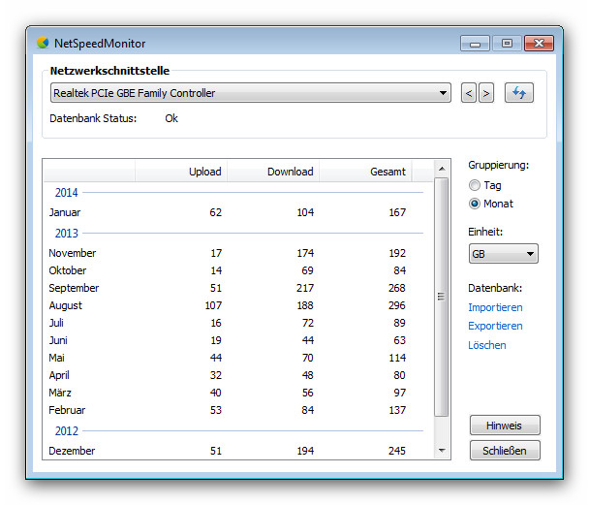Screen dimensions: 589x505
Task: Click Dezember download value 194
Action: pyautogui.click(x=305, y=451)
